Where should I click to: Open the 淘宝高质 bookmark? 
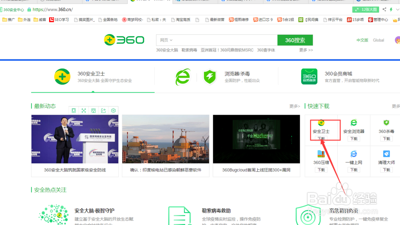pos(181,20)
